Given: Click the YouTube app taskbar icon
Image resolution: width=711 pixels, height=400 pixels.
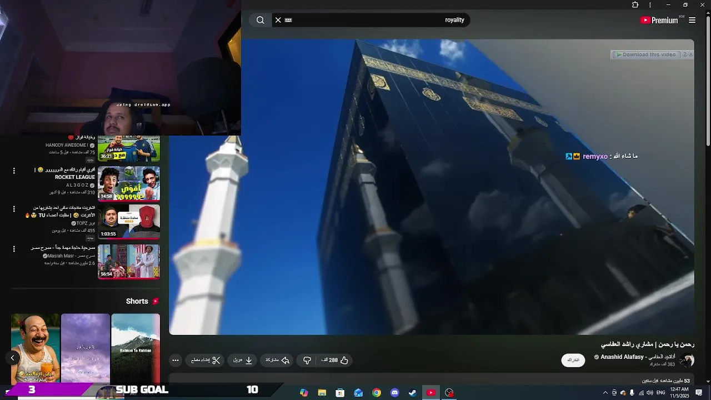Looking at the screenshot, I should (431, 393).
